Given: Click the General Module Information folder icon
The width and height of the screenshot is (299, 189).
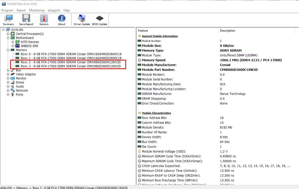Looking at the screenshot, I should click(x=139, y=36).
